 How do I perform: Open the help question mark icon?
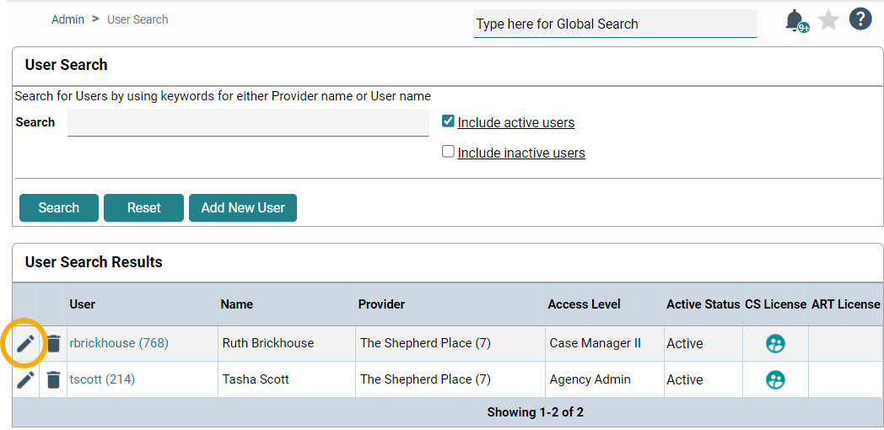tap(860, 19)
